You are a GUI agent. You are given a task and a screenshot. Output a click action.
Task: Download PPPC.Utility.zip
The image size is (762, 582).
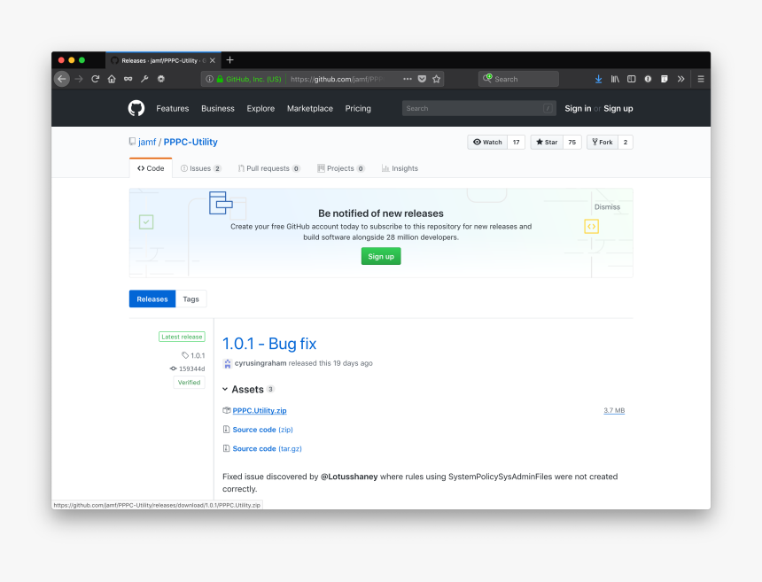[x=260, y=410]
